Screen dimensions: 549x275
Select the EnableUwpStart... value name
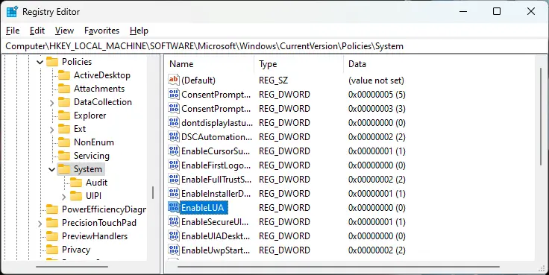[x=216, y=250]
